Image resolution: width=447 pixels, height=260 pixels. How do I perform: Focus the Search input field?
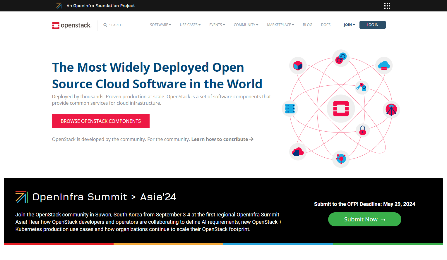click(116, 25)
